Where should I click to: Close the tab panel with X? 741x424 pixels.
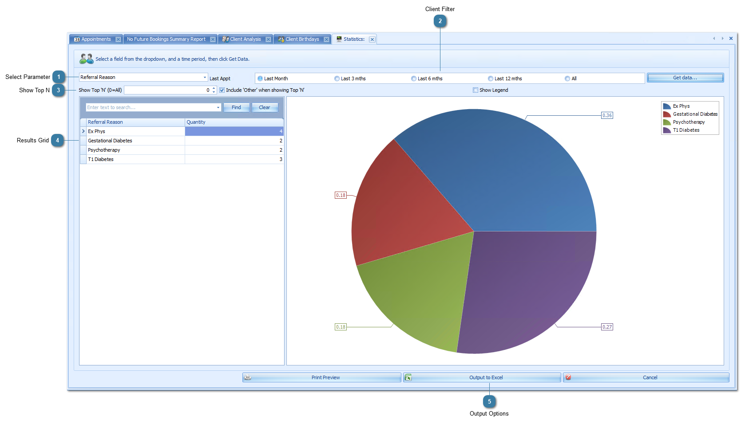coord(731,39)
